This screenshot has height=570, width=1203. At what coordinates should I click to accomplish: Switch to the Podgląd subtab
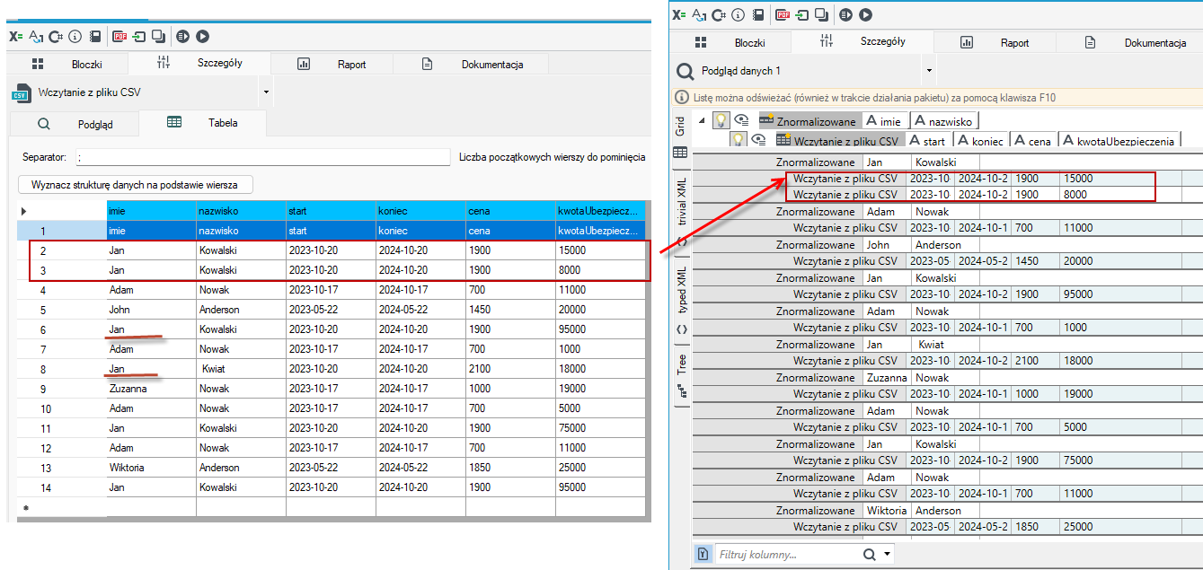point(75,124)
